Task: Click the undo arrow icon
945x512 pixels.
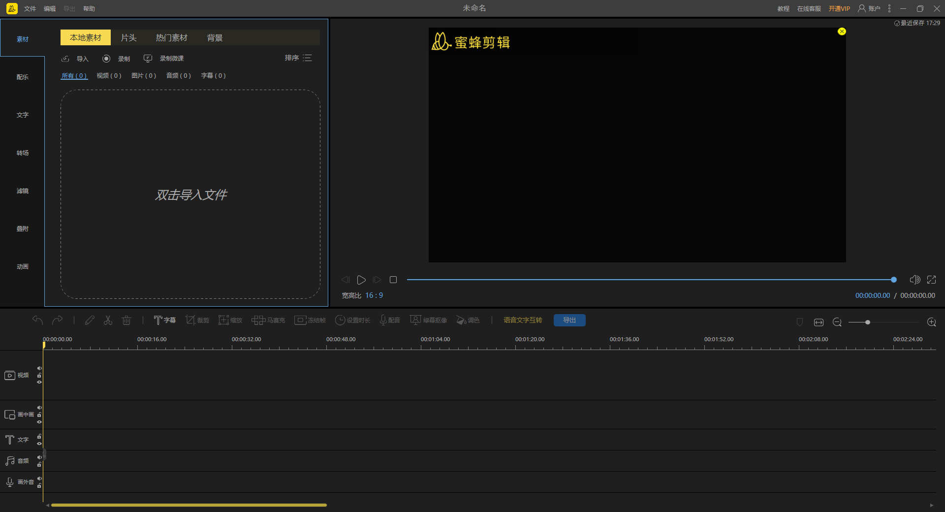Action: click(38, 320)
